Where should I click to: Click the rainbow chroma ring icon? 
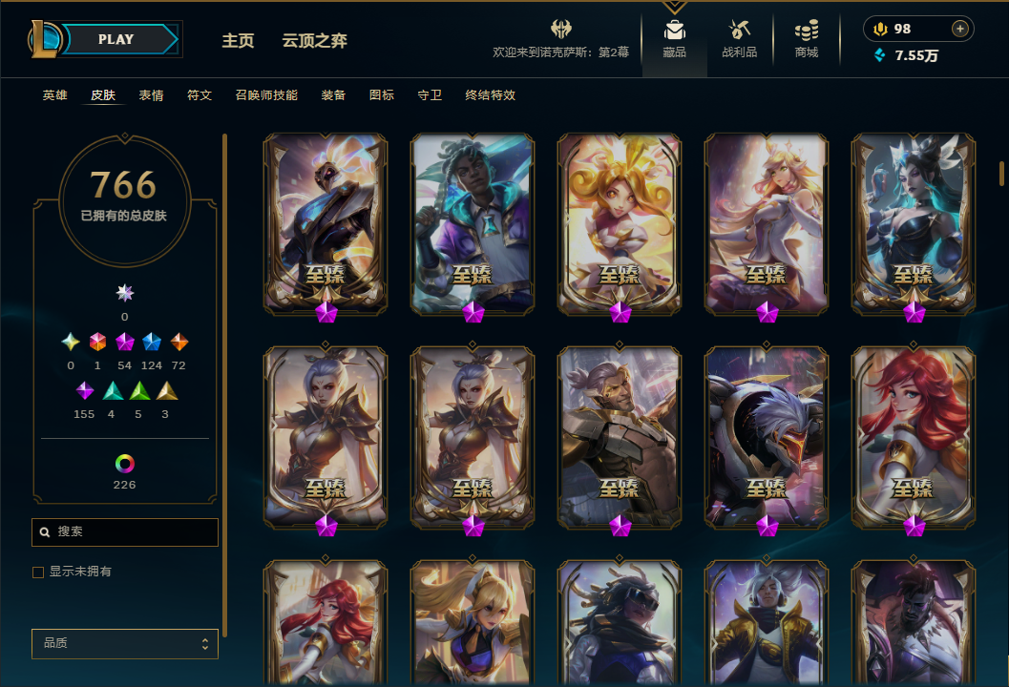[125, 463]
